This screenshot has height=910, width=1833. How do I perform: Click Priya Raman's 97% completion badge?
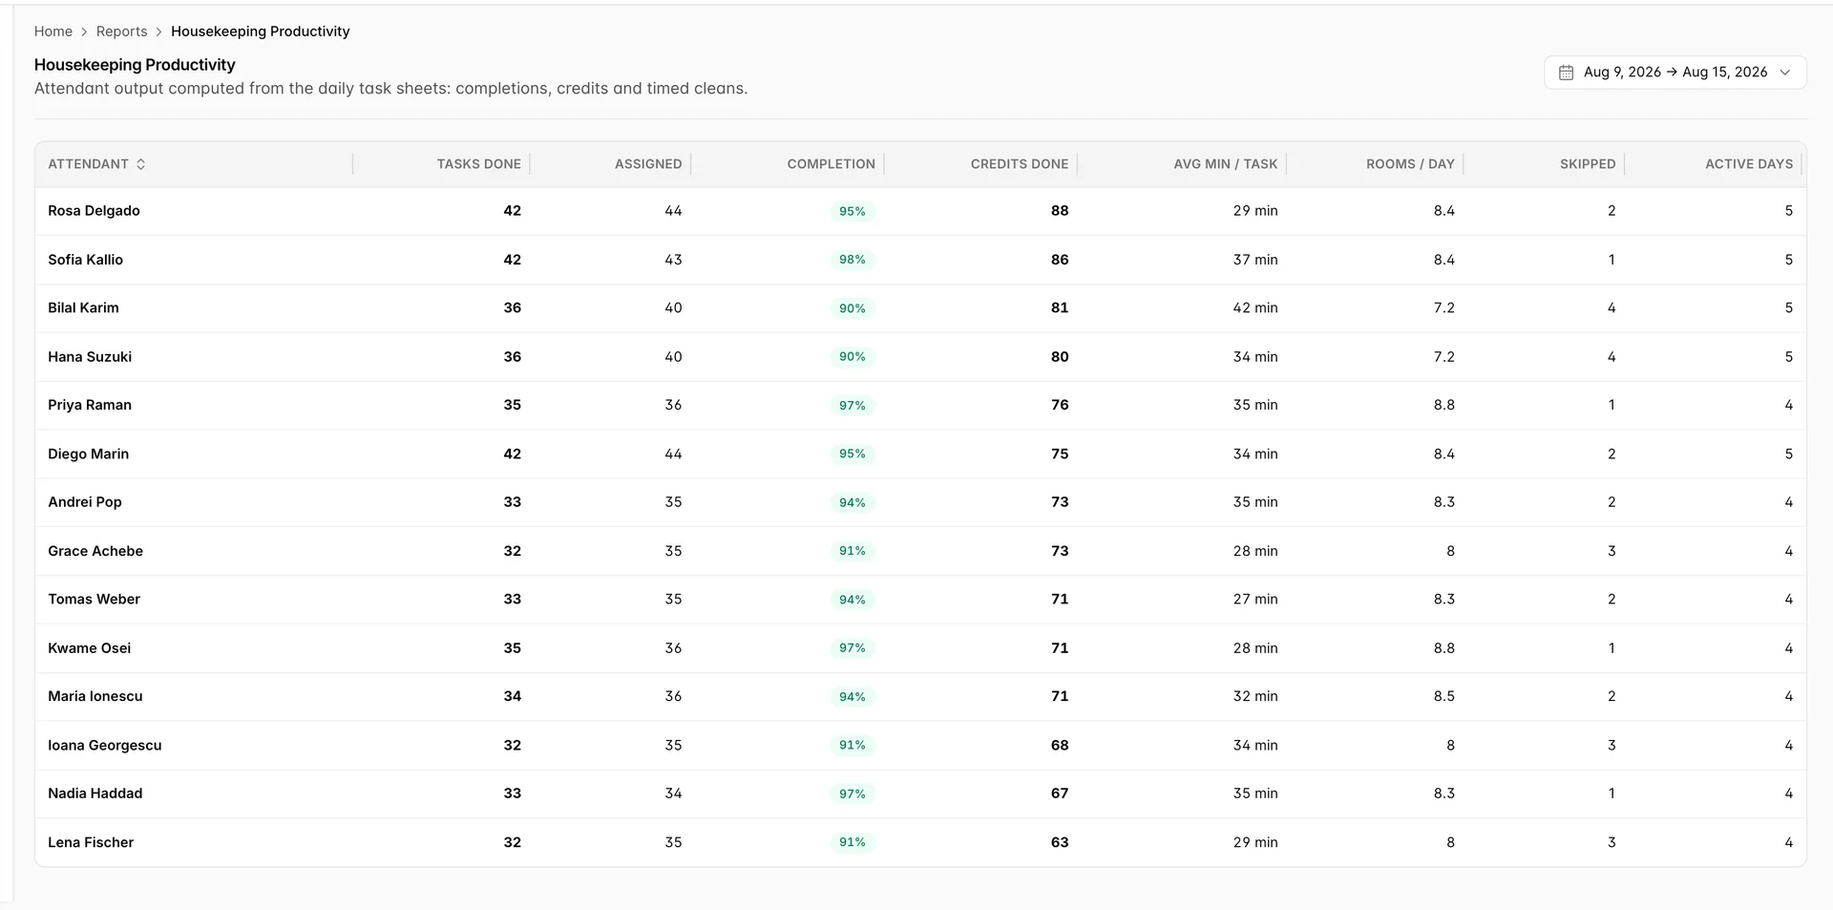pyautogui.click(x=853, y=406)
